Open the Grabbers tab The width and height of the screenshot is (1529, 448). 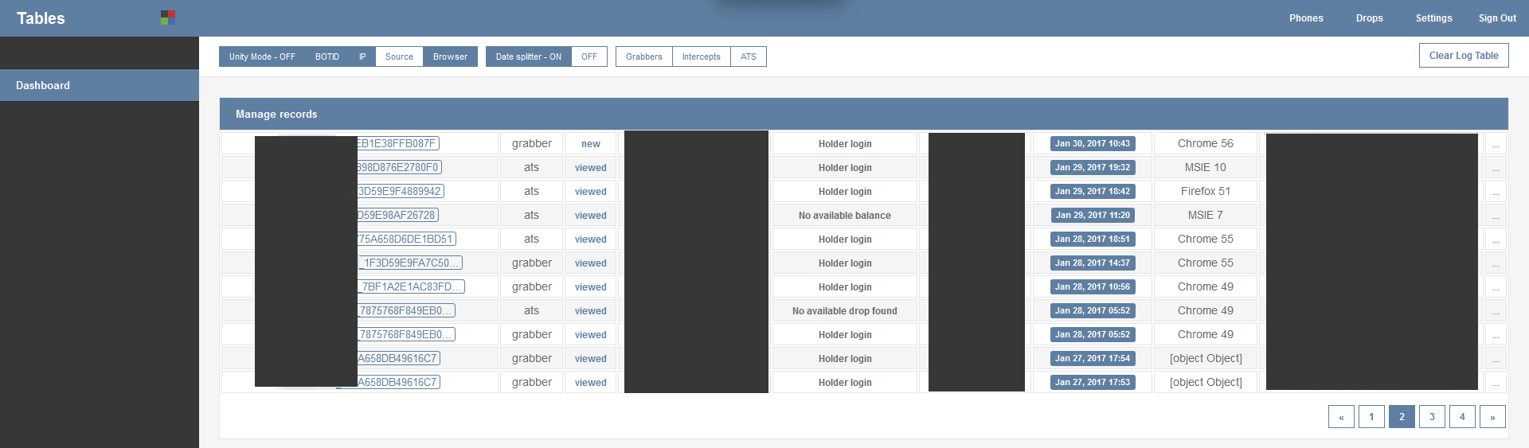pyautogui.click(x=643, y=56)
